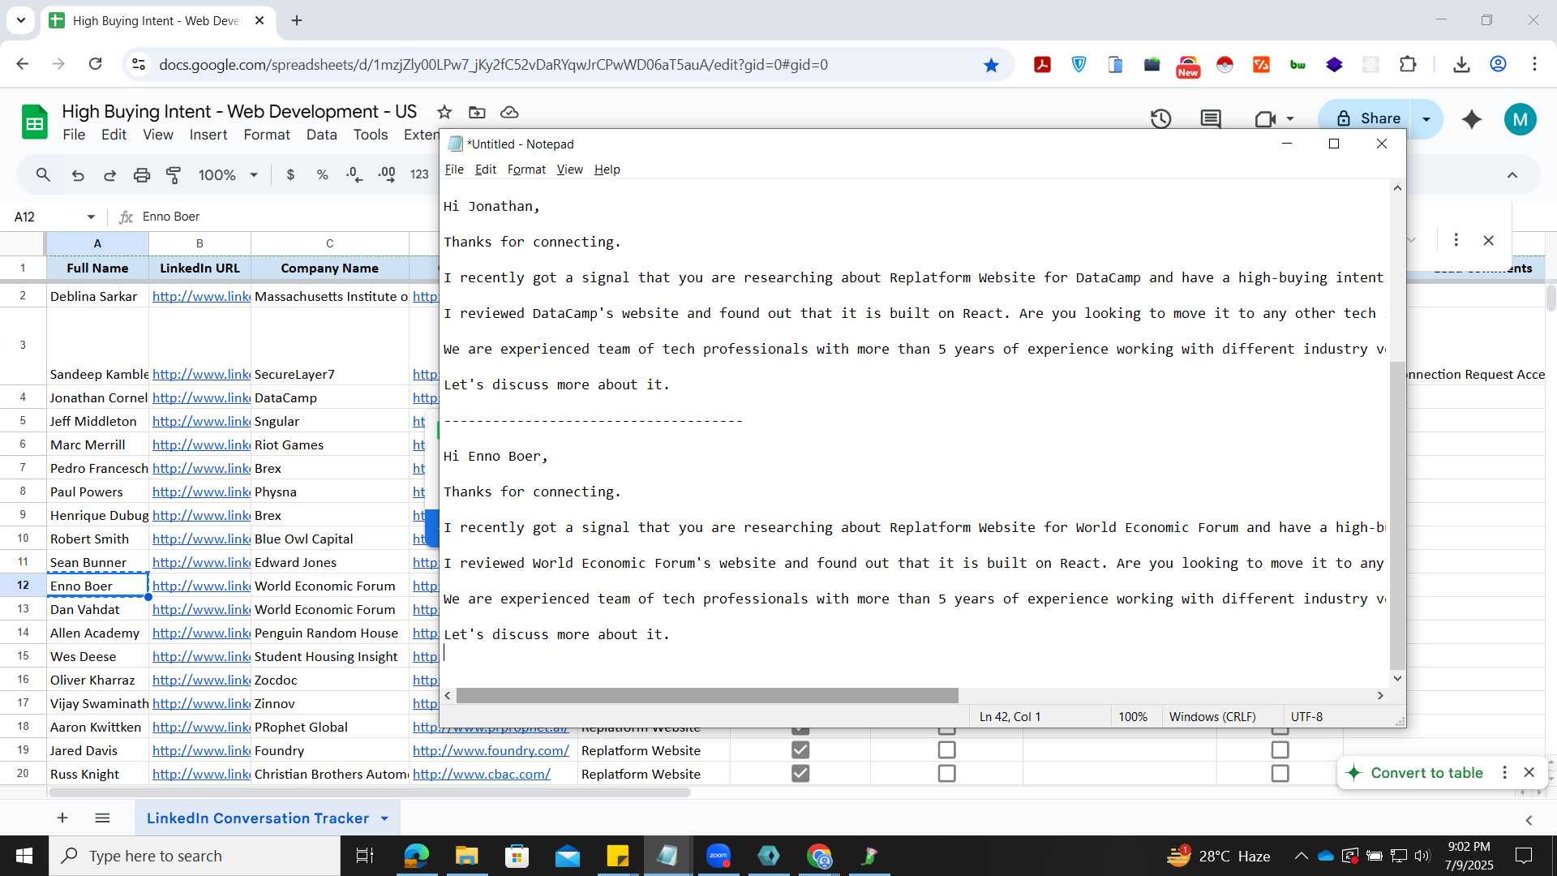Open Sticky Notes from taskbar
This screenshot has height=876, width=1557.
click(x=618, y=856)
